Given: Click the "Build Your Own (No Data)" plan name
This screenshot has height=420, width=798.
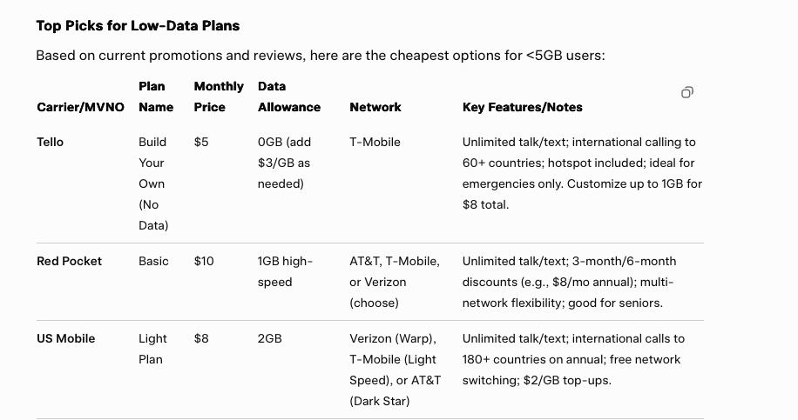Looking at the screenshot, I should (153, 183).
